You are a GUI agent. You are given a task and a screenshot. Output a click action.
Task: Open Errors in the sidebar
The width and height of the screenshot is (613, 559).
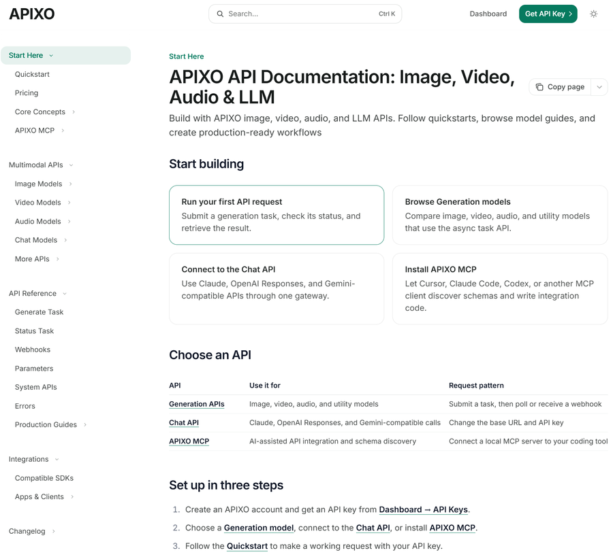click(25, 406)
